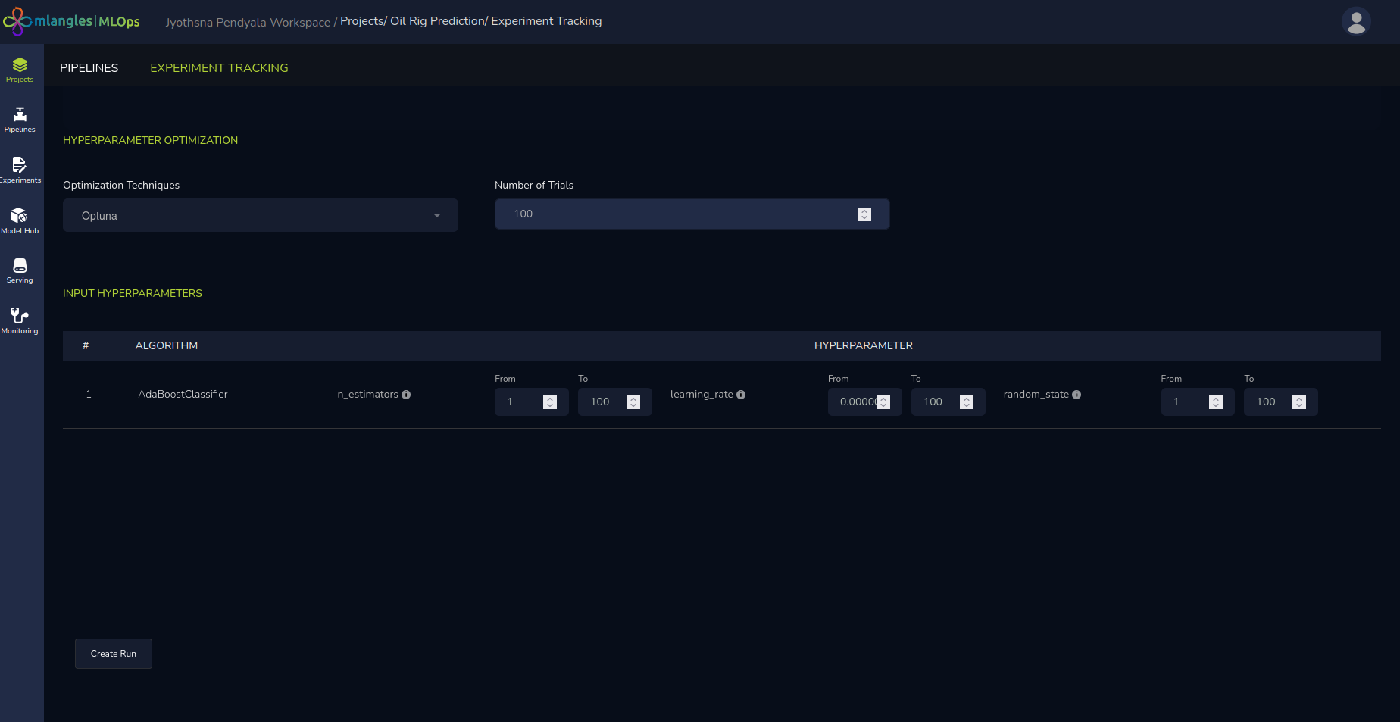Click the random_state To stepper arrows

pyautogui.click(x=1298, y=402)
